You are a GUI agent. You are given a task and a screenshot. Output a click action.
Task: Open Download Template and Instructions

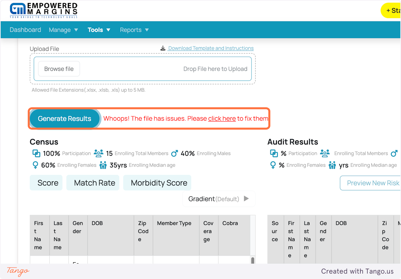pyautogui.click(x=211, y=48)
